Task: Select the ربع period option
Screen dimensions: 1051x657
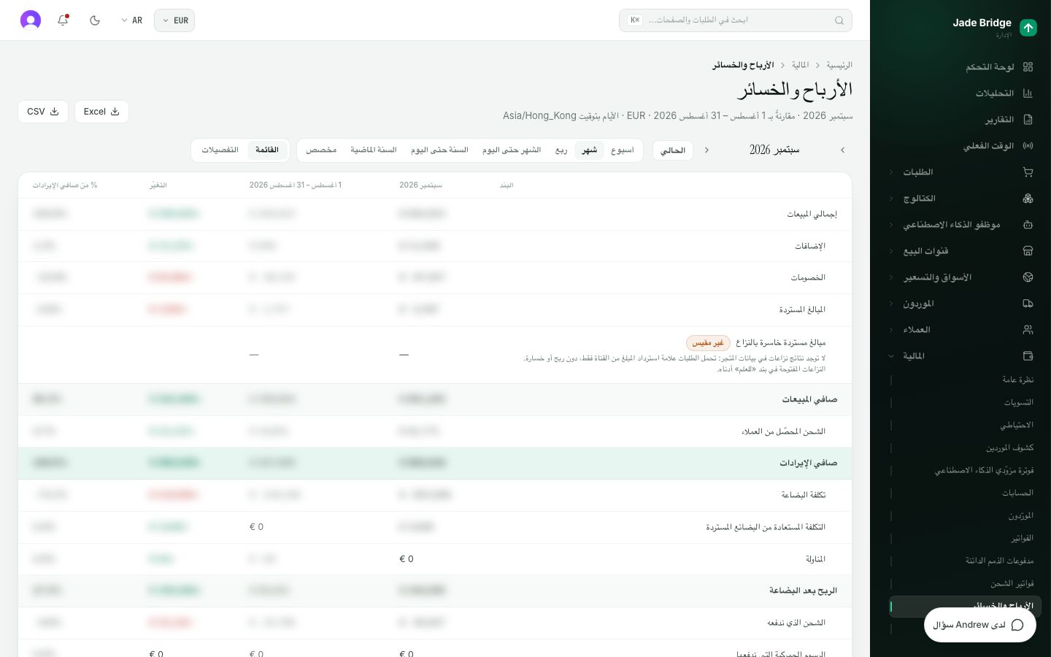Action: pos(561,150)
